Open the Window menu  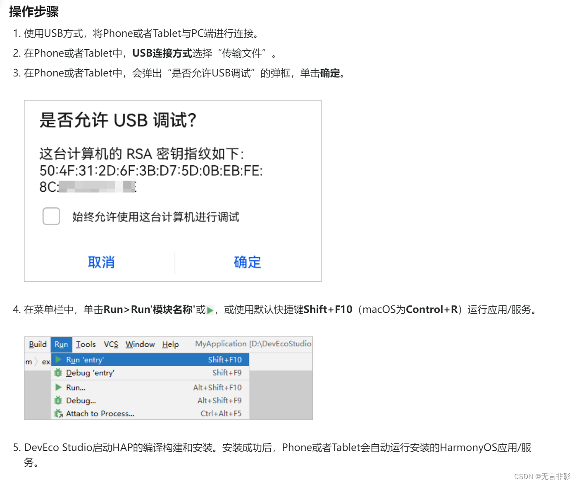140,344
